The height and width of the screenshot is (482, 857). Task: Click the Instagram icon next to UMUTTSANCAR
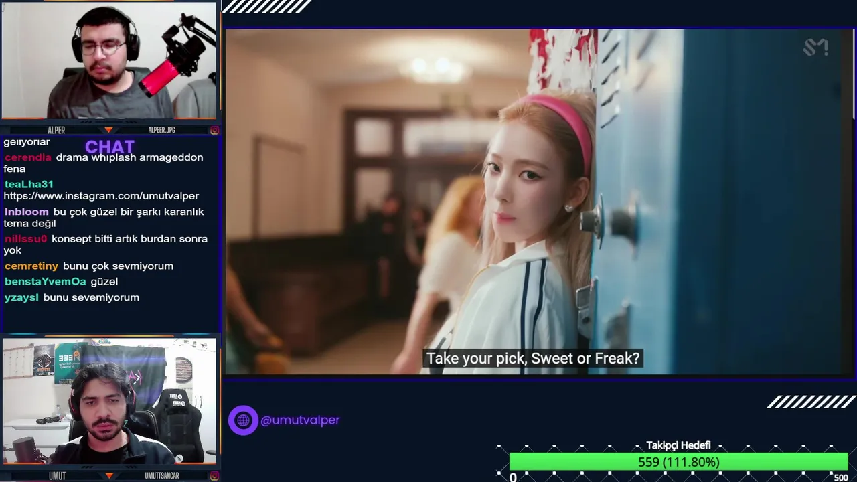pos(214,476)
